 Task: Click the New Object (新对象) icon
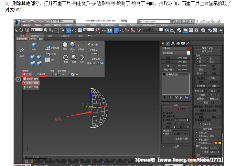tap(89, 44)
